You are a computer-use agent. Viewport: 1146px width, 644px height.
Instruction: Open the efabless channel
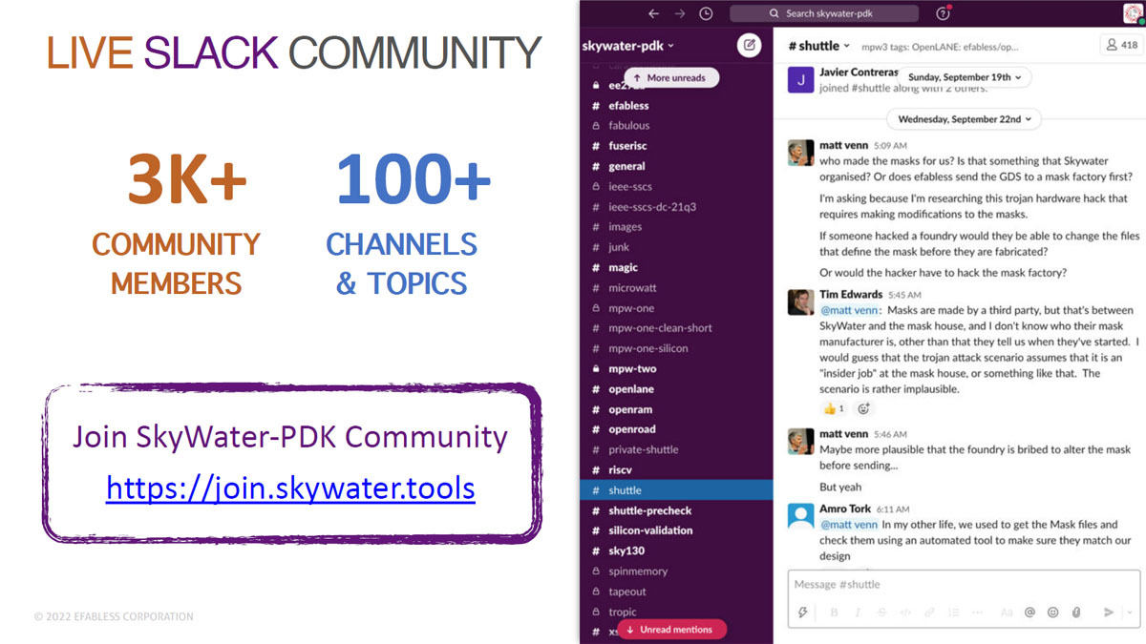click(628, 106)
